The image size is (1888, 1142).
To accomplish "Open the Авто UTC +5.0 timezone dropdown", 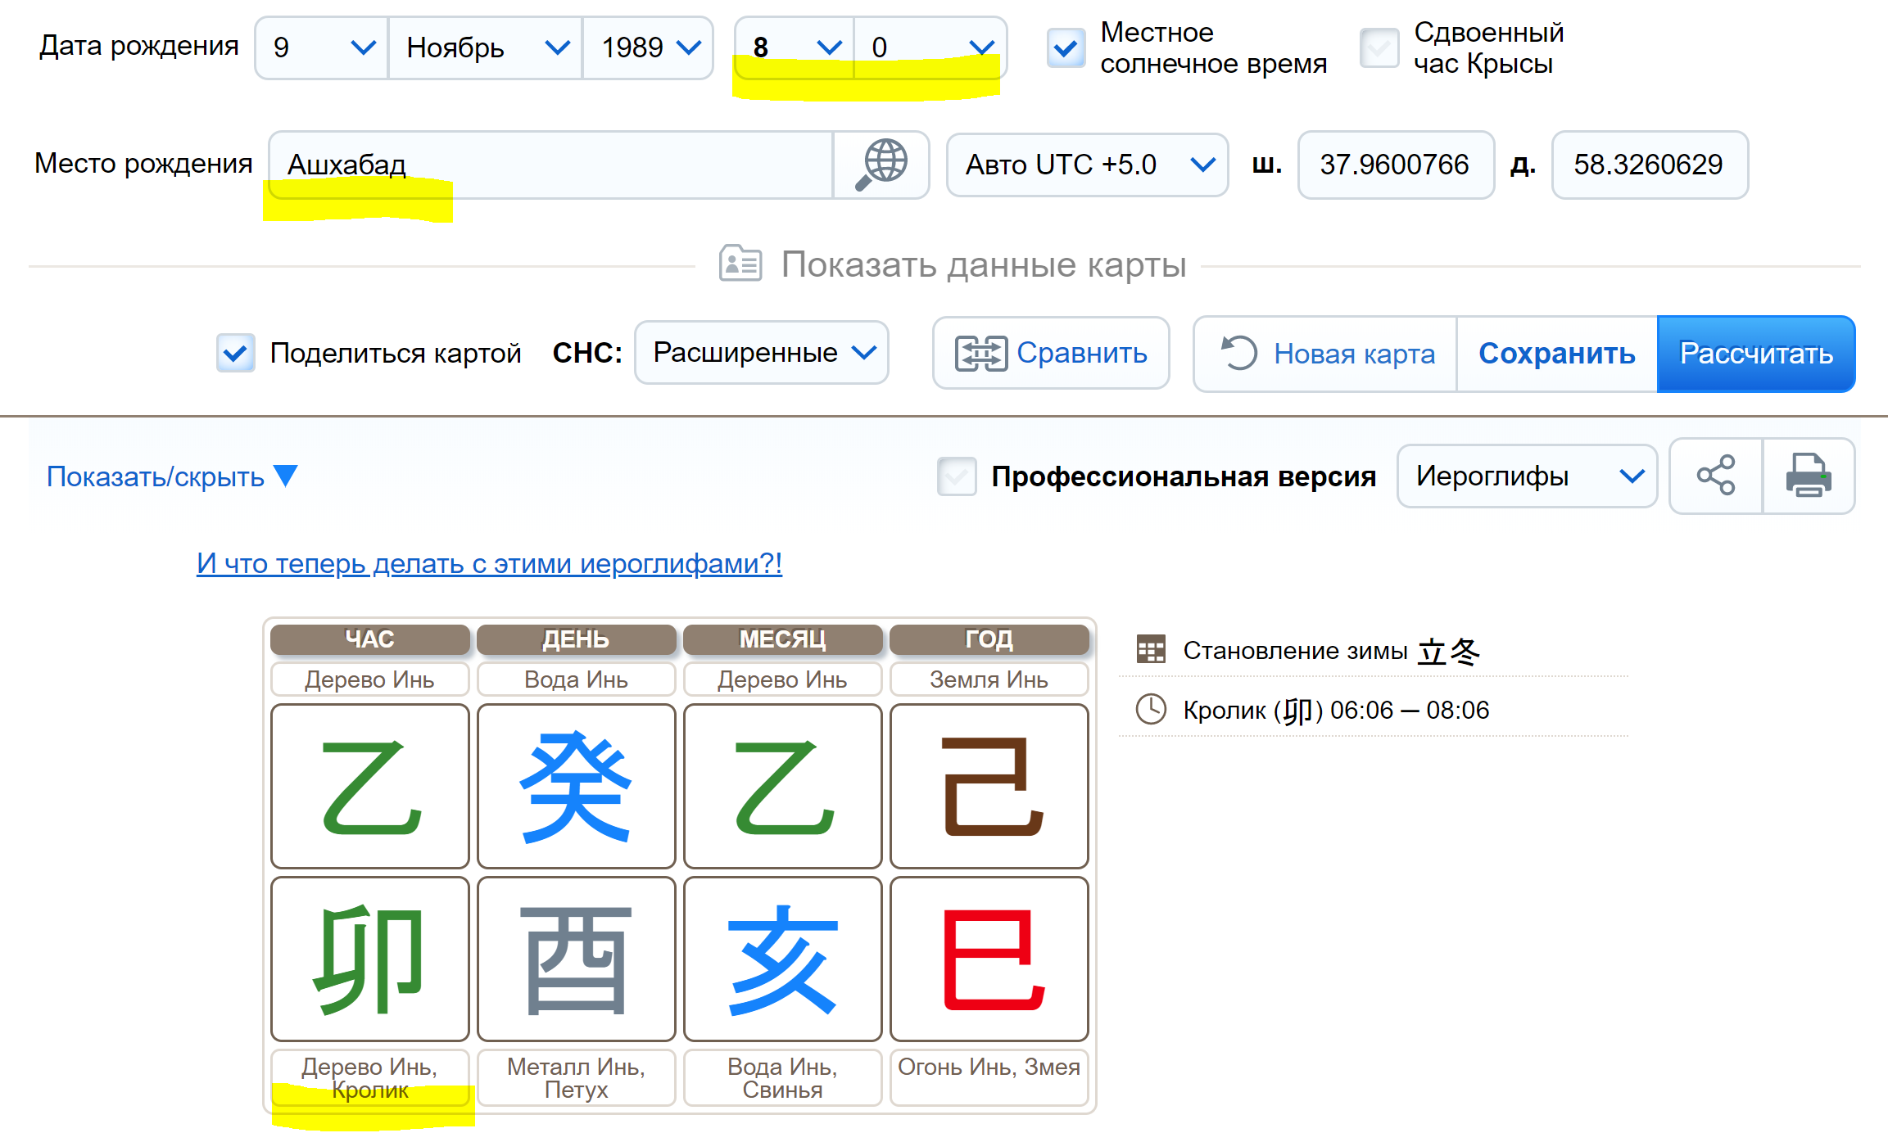I will click(1087, 165).
